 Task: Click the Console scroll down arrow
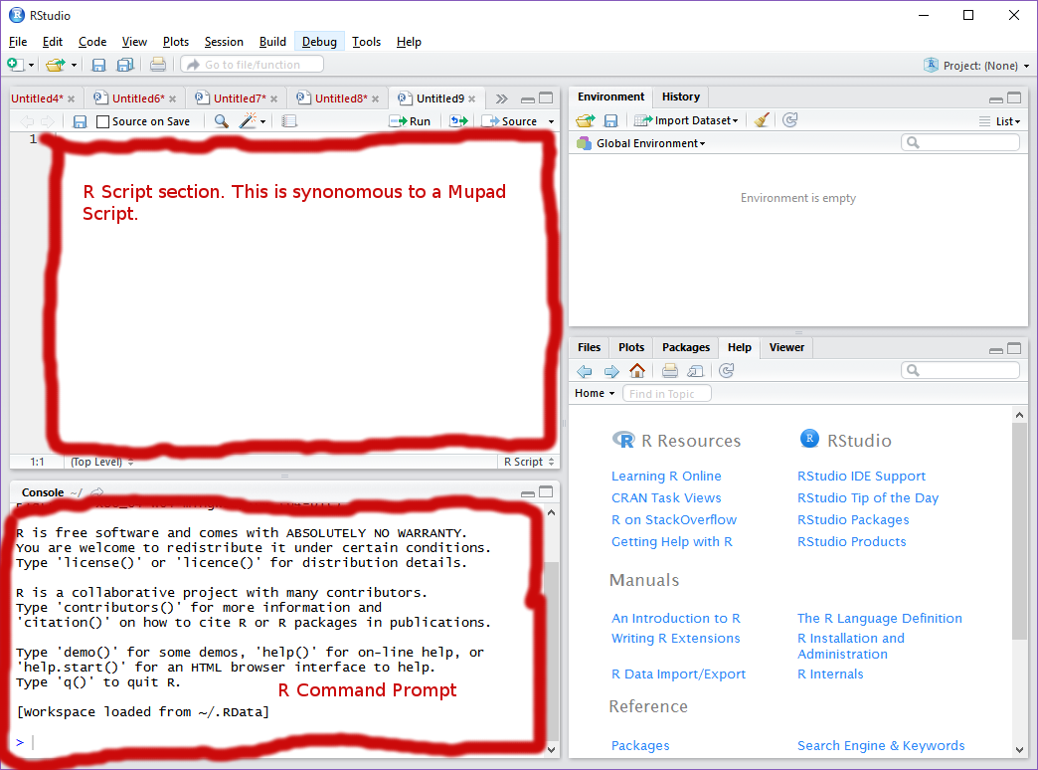tap(551, 749)
